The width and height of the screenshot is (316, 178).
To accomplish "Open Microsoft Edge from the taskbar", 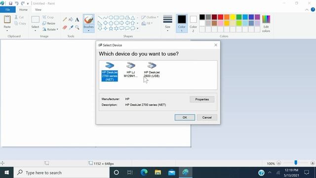I will point(144,173).
